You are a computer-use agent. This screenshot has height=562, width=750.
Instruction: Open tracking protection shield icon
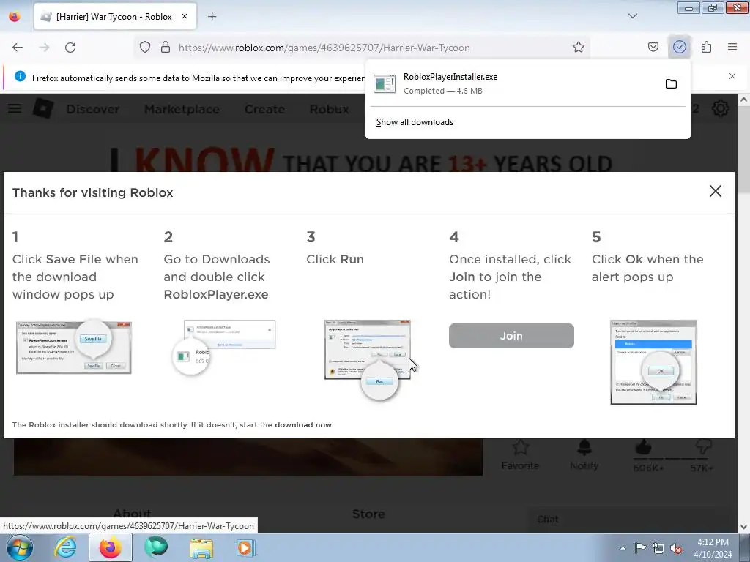[145, 48]
